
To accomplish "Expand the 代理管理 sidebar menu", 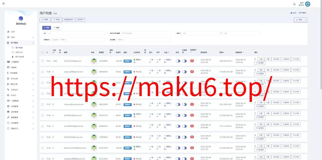I will click(20, 62).
